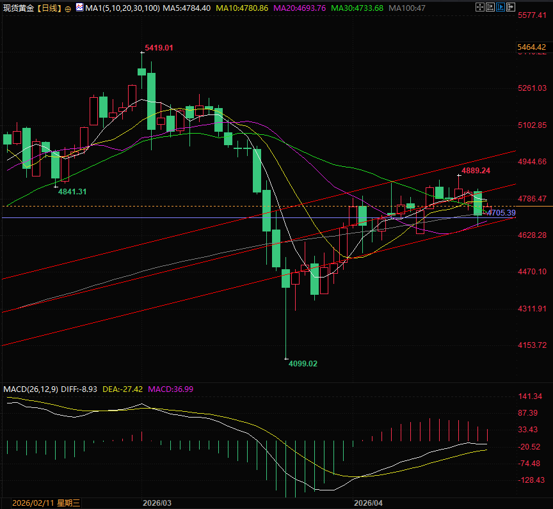This screenshot has width=553, height=509.
Task: Click the 4889.24 peak annotation
Action: (476, 171)
